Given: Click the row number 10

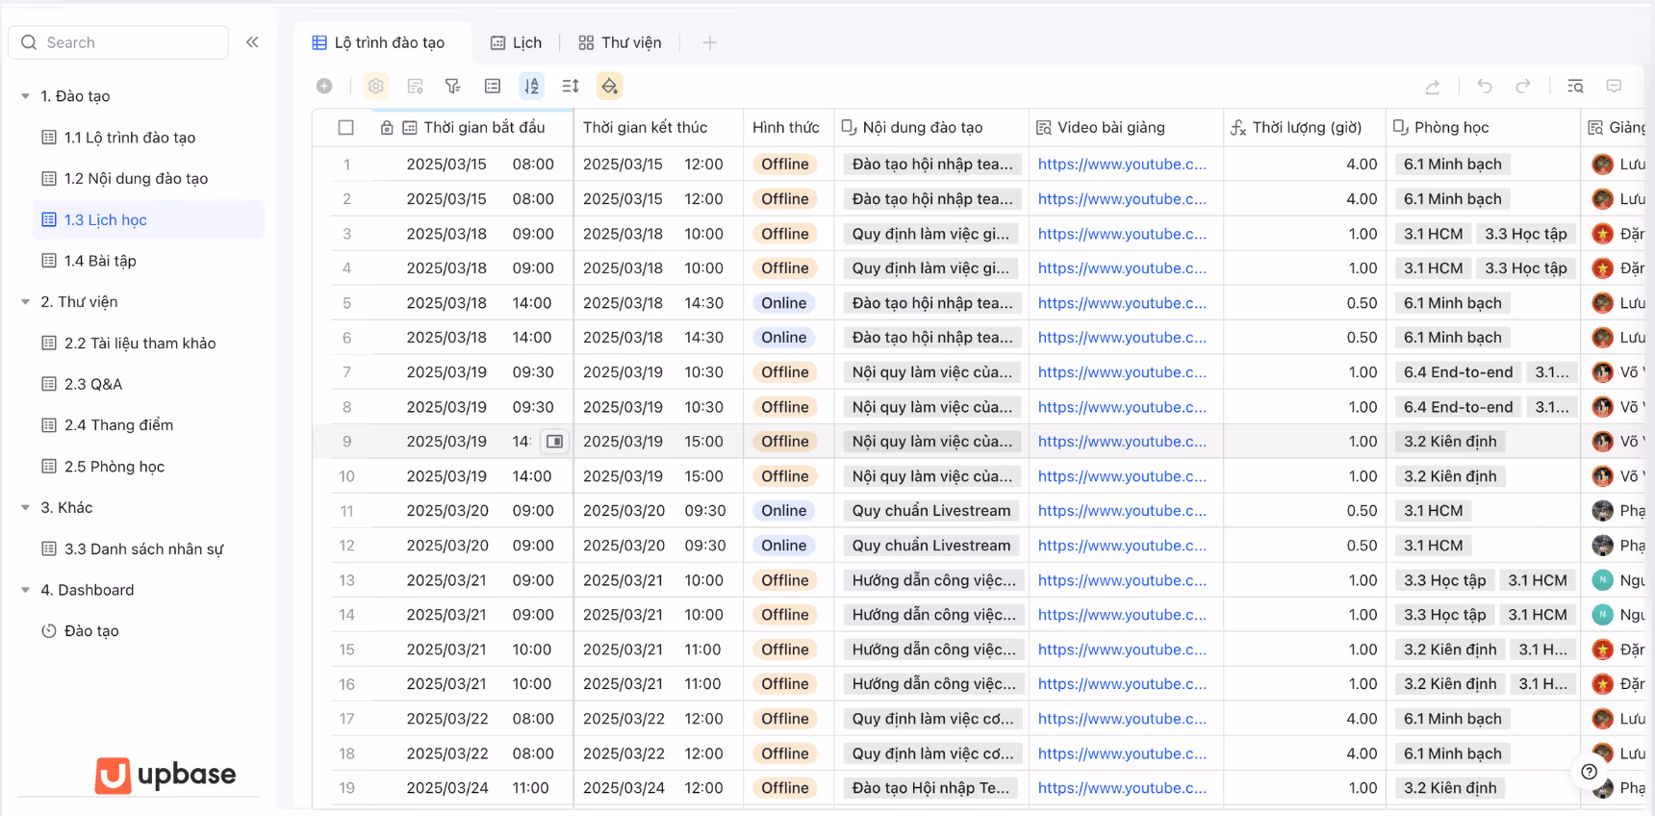Looking at the screenshot, I should coord(346,476).
